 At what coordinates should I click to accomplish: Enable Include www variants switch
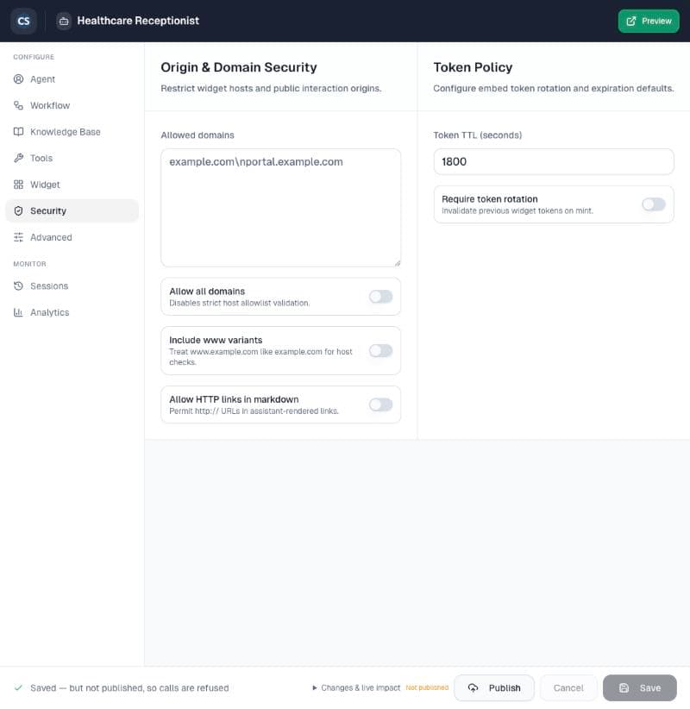[380, 350]
